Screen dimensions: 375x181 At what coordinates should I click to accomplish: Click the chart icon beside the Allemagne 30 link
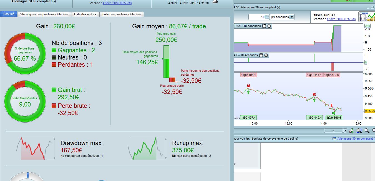334,138
